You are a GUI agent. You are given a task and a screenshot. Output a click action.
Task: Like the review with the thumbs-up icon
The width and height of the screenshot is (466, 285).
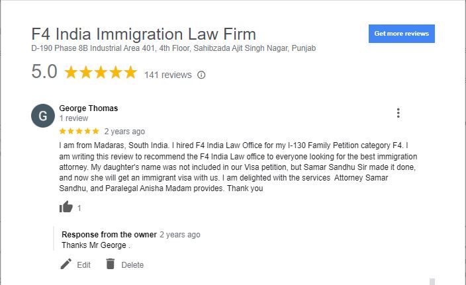pyautogui.click(x=66, y=207)
